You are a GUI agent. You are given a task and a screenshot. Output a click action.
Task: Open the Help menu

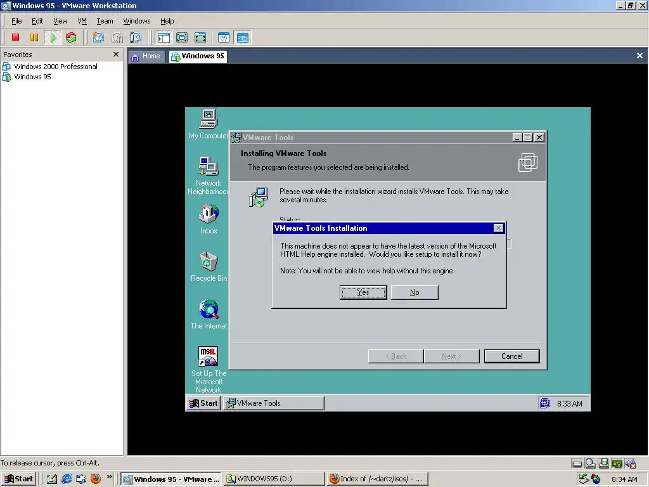click(167, 21)
